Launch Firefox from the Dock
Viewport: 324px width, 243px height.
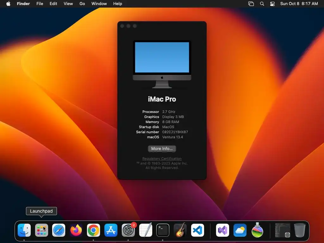pyautogui.click(x=76, y=230)
